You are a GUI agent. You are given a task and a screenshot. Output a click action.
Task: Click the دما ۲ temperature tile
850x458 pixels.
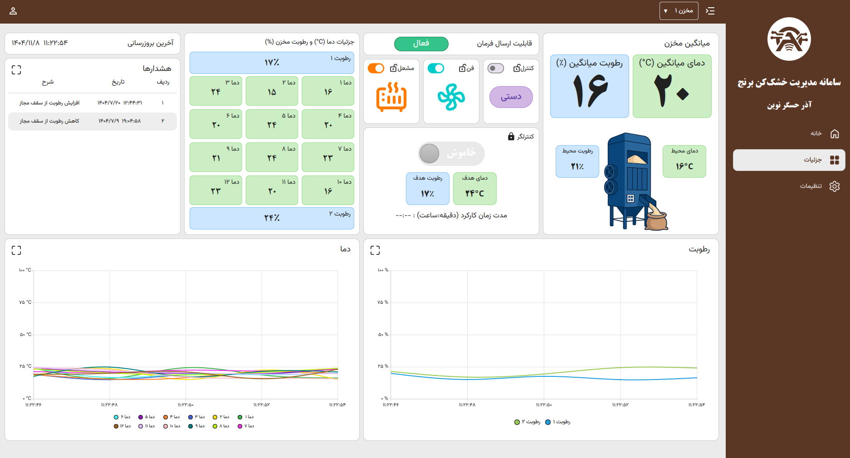click(272, 91)
